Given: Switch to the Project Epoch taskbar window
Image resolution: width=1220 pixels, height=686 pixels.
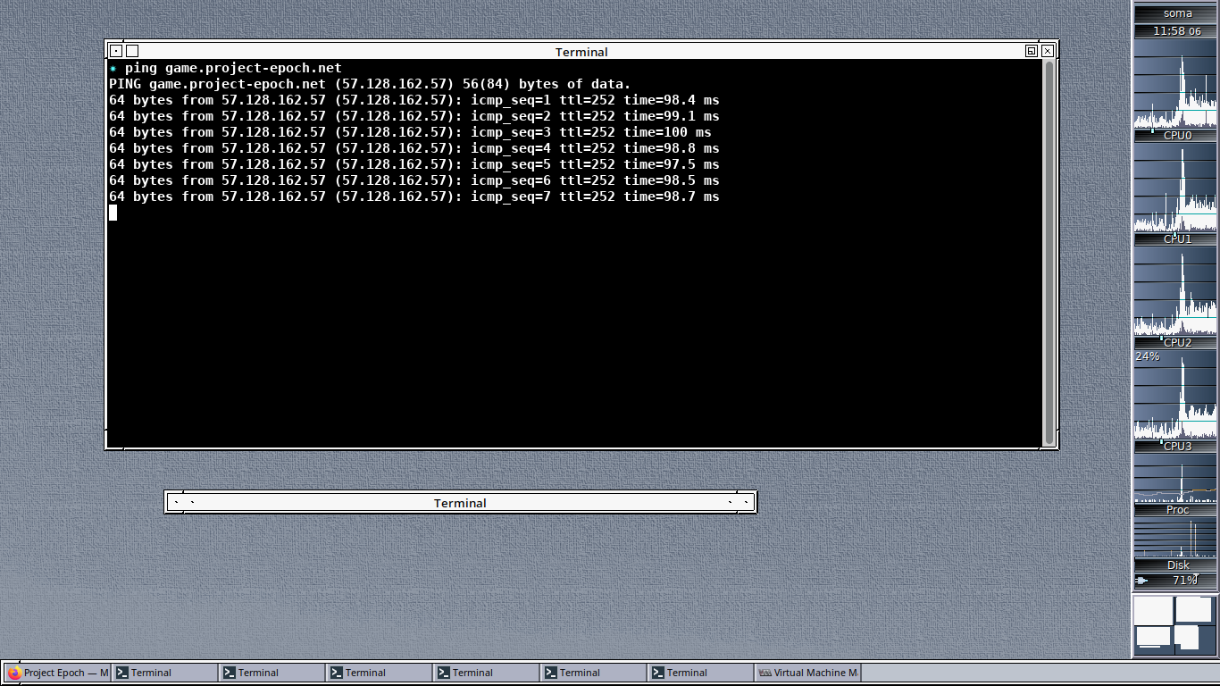Looking at the screenshot, I should [x=57, y=673].
